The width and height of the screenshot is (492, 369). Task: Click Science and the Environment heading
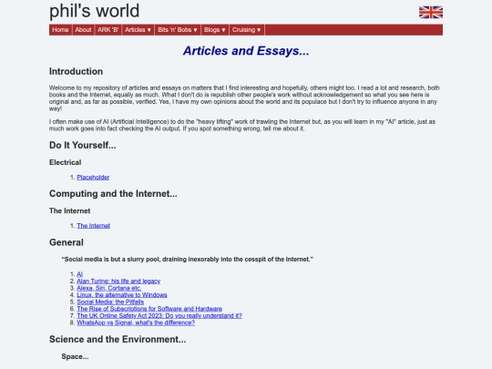point(118,339)
